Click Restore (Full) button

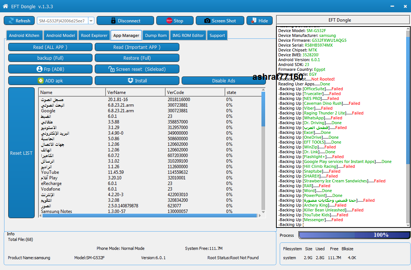point(137,58)
